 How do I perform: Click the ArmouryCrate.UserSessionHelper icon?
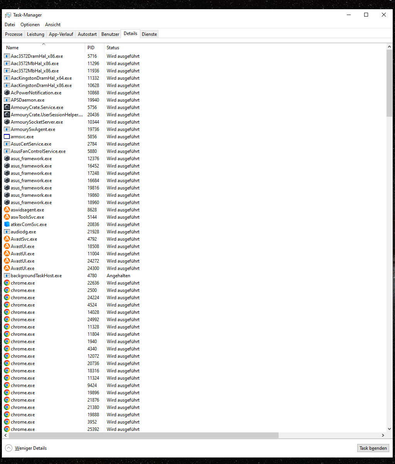click(x=7, y=115)
